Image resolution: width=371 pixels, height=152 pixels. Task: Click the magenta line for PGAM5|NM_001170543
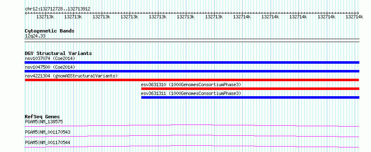coord(192,136)
